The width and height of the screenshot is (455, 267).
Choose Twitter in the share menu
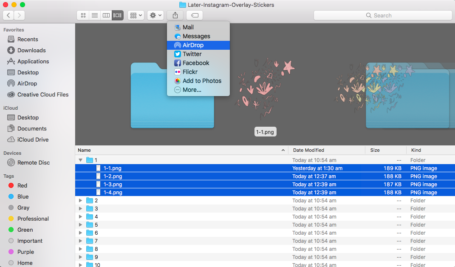point(198,54)
